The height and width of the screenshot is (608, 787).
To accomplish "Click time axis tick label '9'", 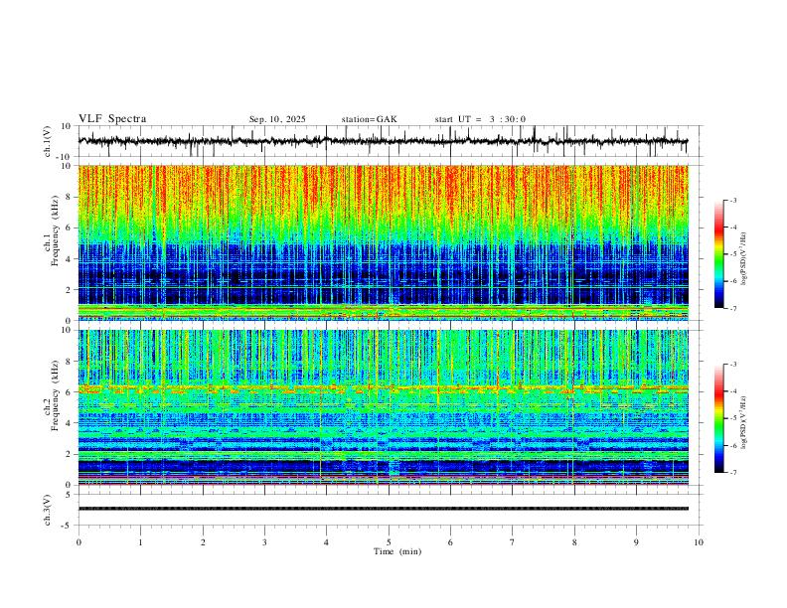I will 636,542.
